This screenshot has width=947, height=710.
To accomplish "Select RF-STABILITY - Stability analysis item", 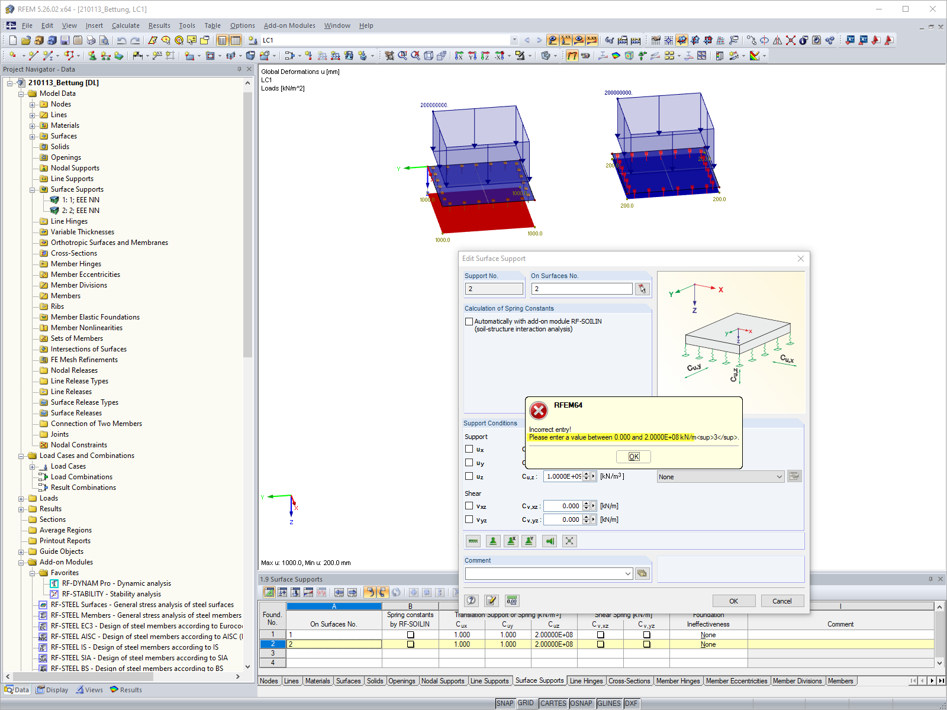I will (111, 594).
